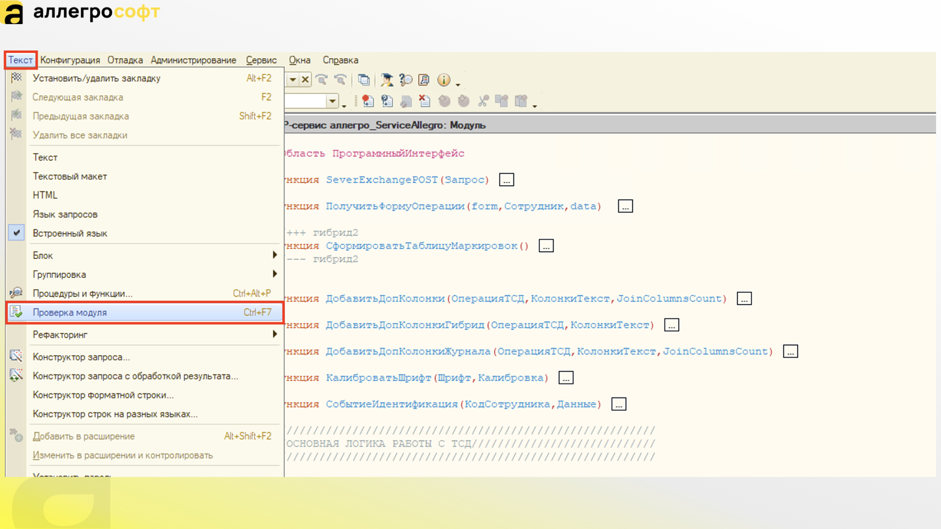The image size is (941, 529).
Task: Open the Syntax Assistant graduate icon
Action: pyautogui.click(x=387, y=79)
